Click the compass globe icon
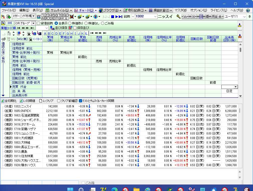 96,17
